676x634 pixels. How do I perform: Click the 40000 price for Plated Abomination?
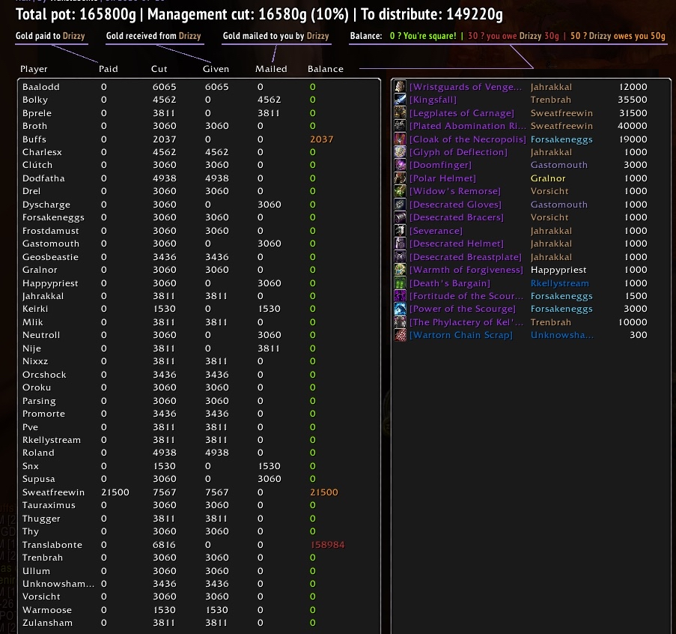(x=632, y=126)
